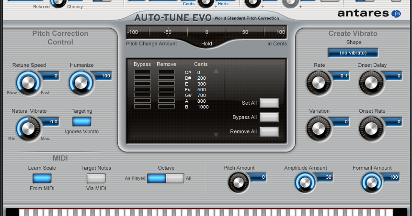This screenshot has width=412, height=216.
Task: Toggle Bypass for note F#
Action: [142, 89]
